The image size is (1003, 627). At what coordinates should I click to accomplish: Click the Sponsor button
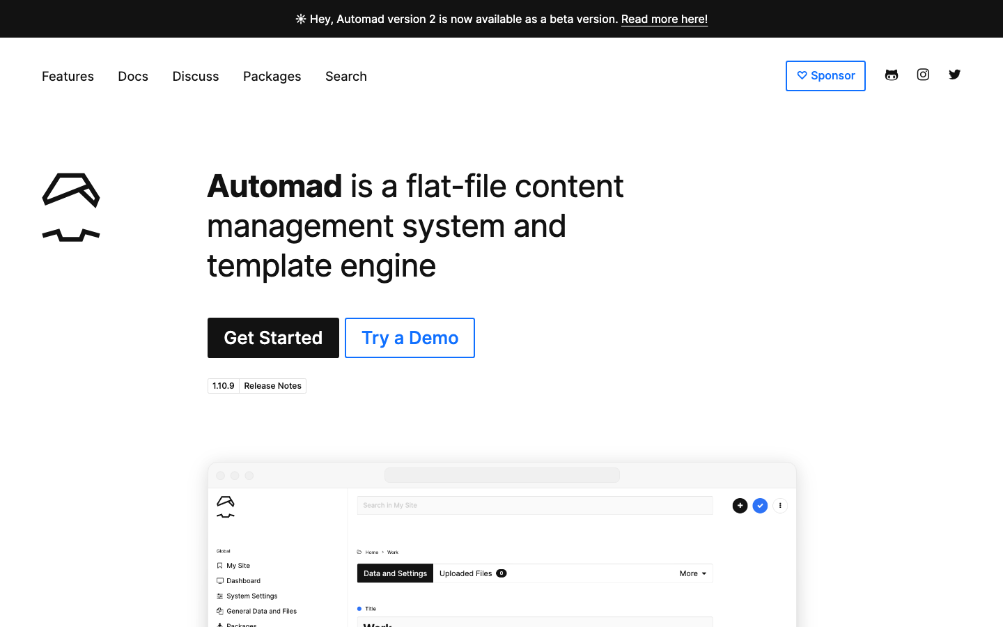[x=825, y=76]
